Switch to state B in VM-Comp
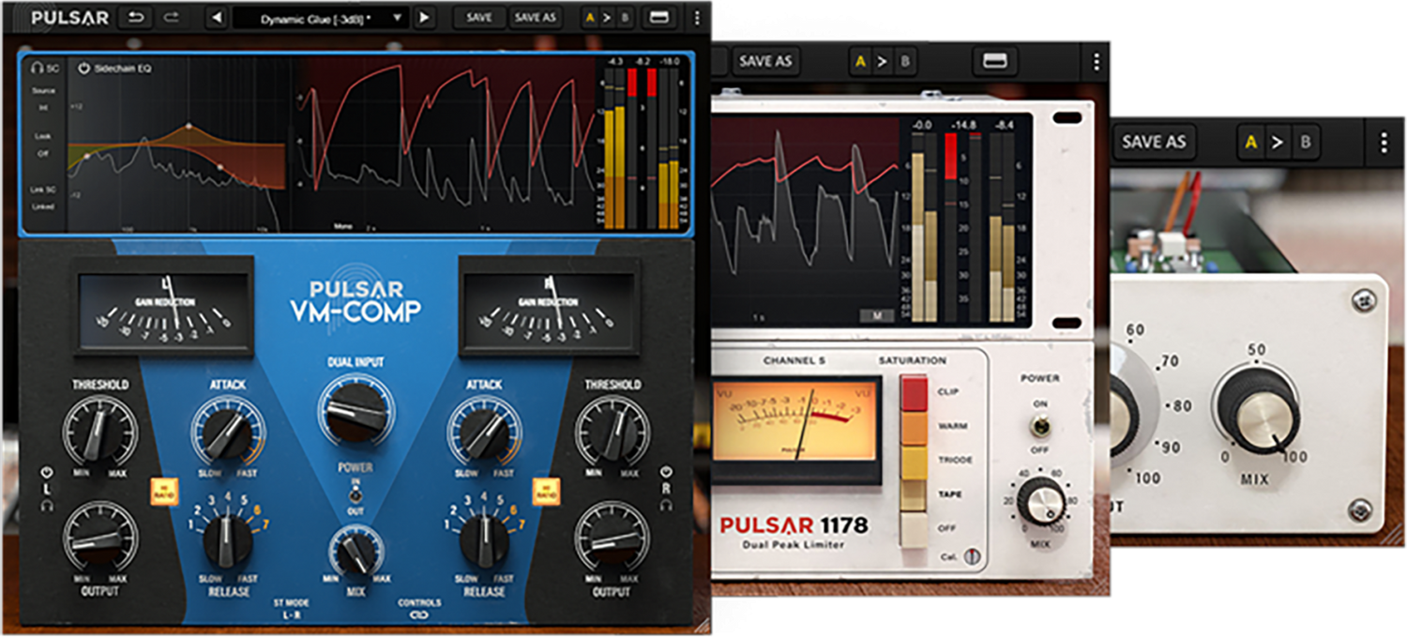This screenshot has height=637, width=1407. click(x=625, y=18)
